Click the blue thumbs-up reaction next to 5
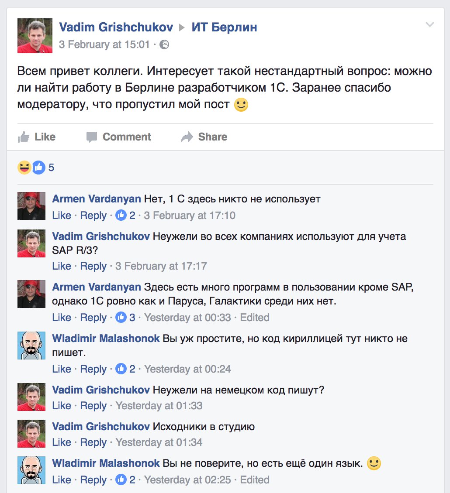Viewport: 450px width, 493px height. coord(38,167)
